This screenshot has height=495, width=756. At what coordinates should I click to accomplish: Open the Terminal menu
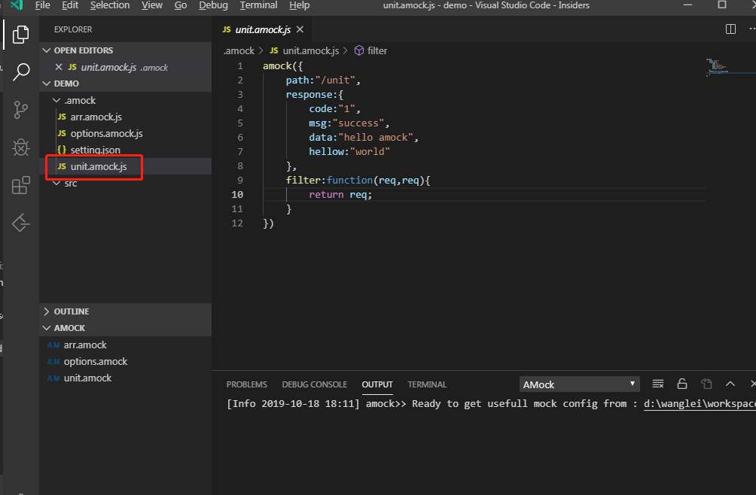(258, 5)
